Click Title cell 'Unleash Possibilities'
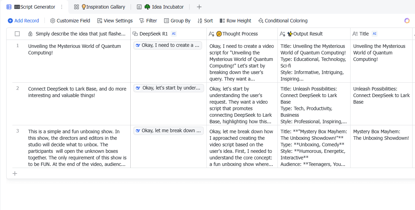 [381, 104]
